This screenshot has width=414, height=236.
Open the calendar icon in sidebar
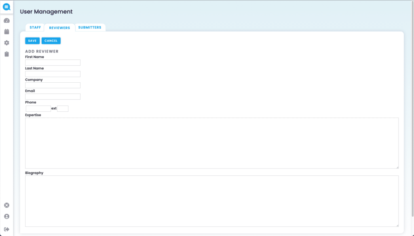(x=6, y=31)
